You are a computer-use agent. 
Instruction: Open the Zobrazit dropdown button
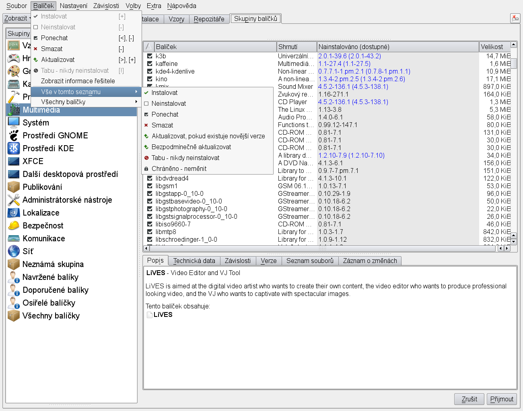(17, 18)
